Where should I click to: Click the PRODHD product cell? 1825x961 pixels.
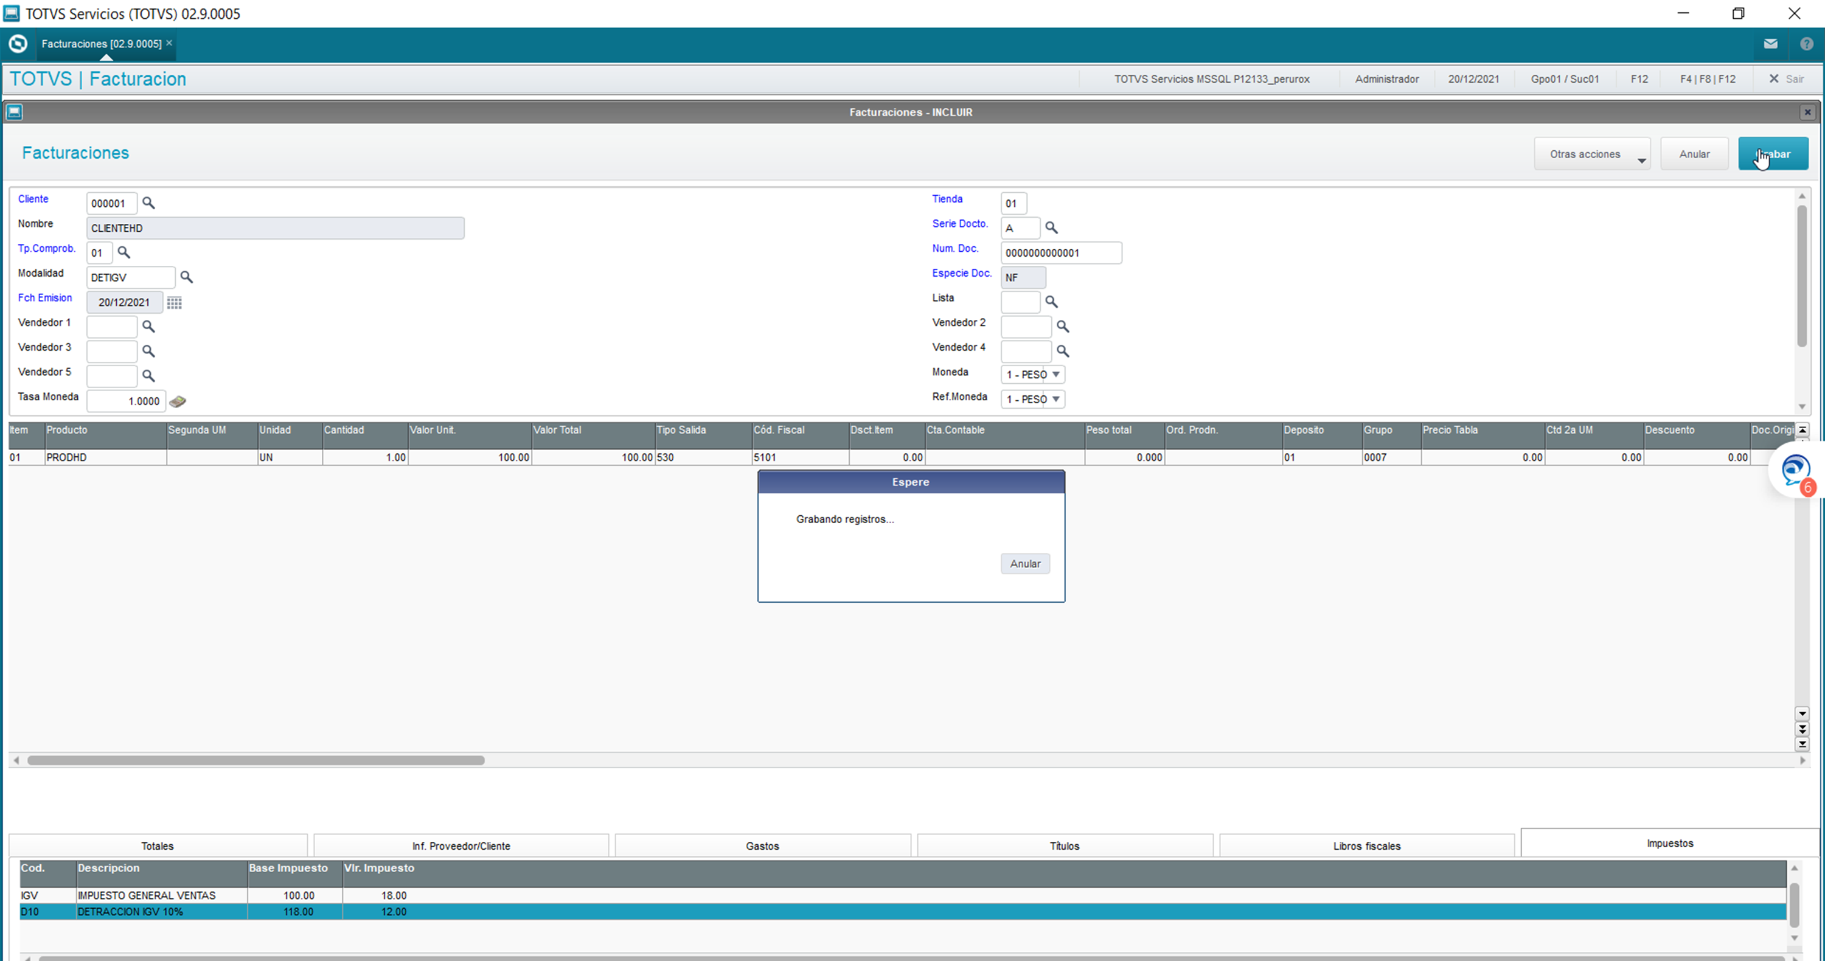[x=106, y=457]
